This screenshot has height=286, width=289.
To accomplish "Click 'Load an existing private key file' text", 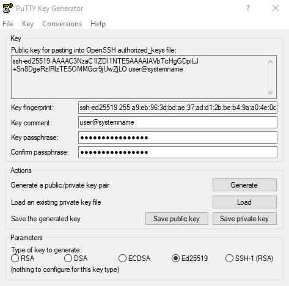I will coord(56,202).
